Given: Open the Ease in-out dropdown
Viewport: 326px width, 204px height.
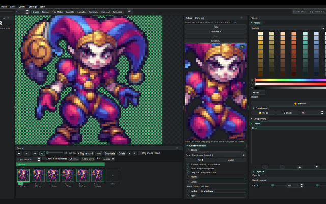Looking at the screenshot, I should (218, 155).
